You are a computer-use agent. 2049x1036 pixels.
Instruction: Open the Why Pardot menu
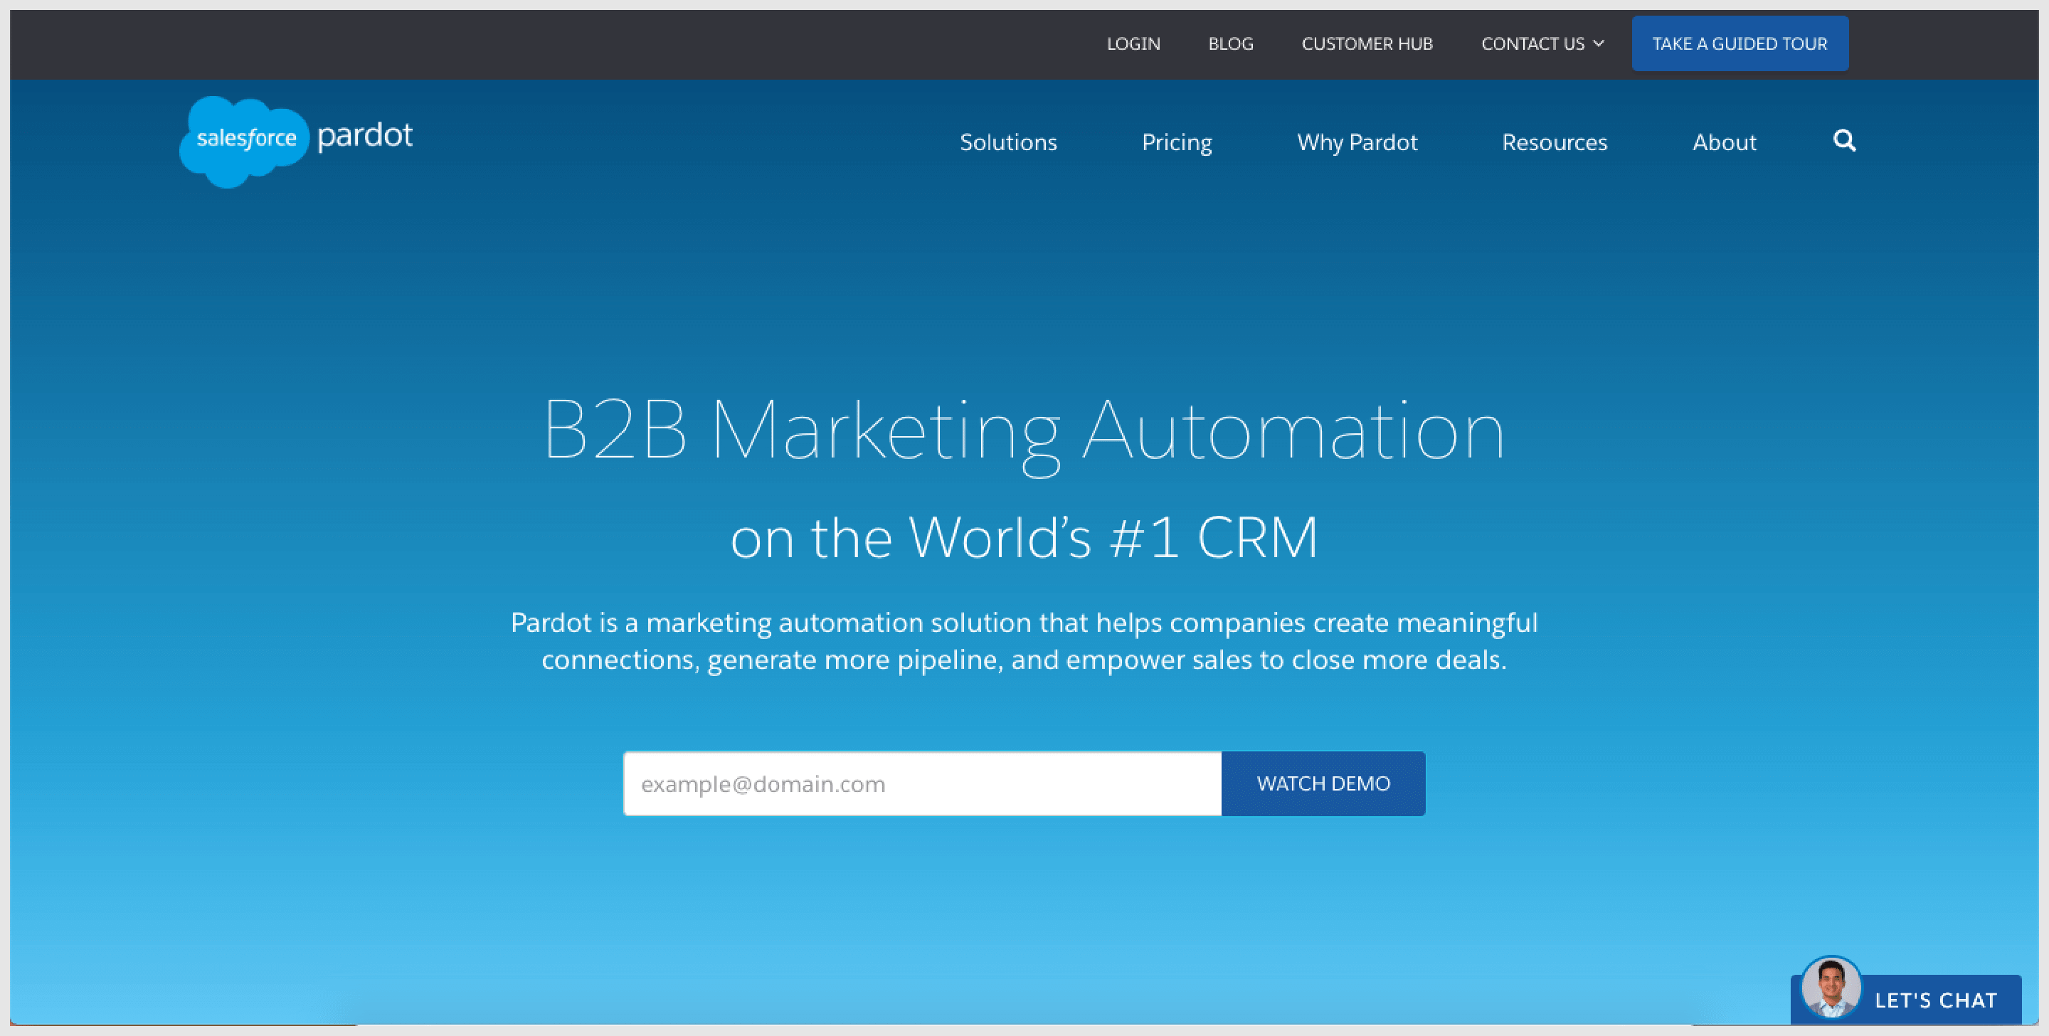1356,142
